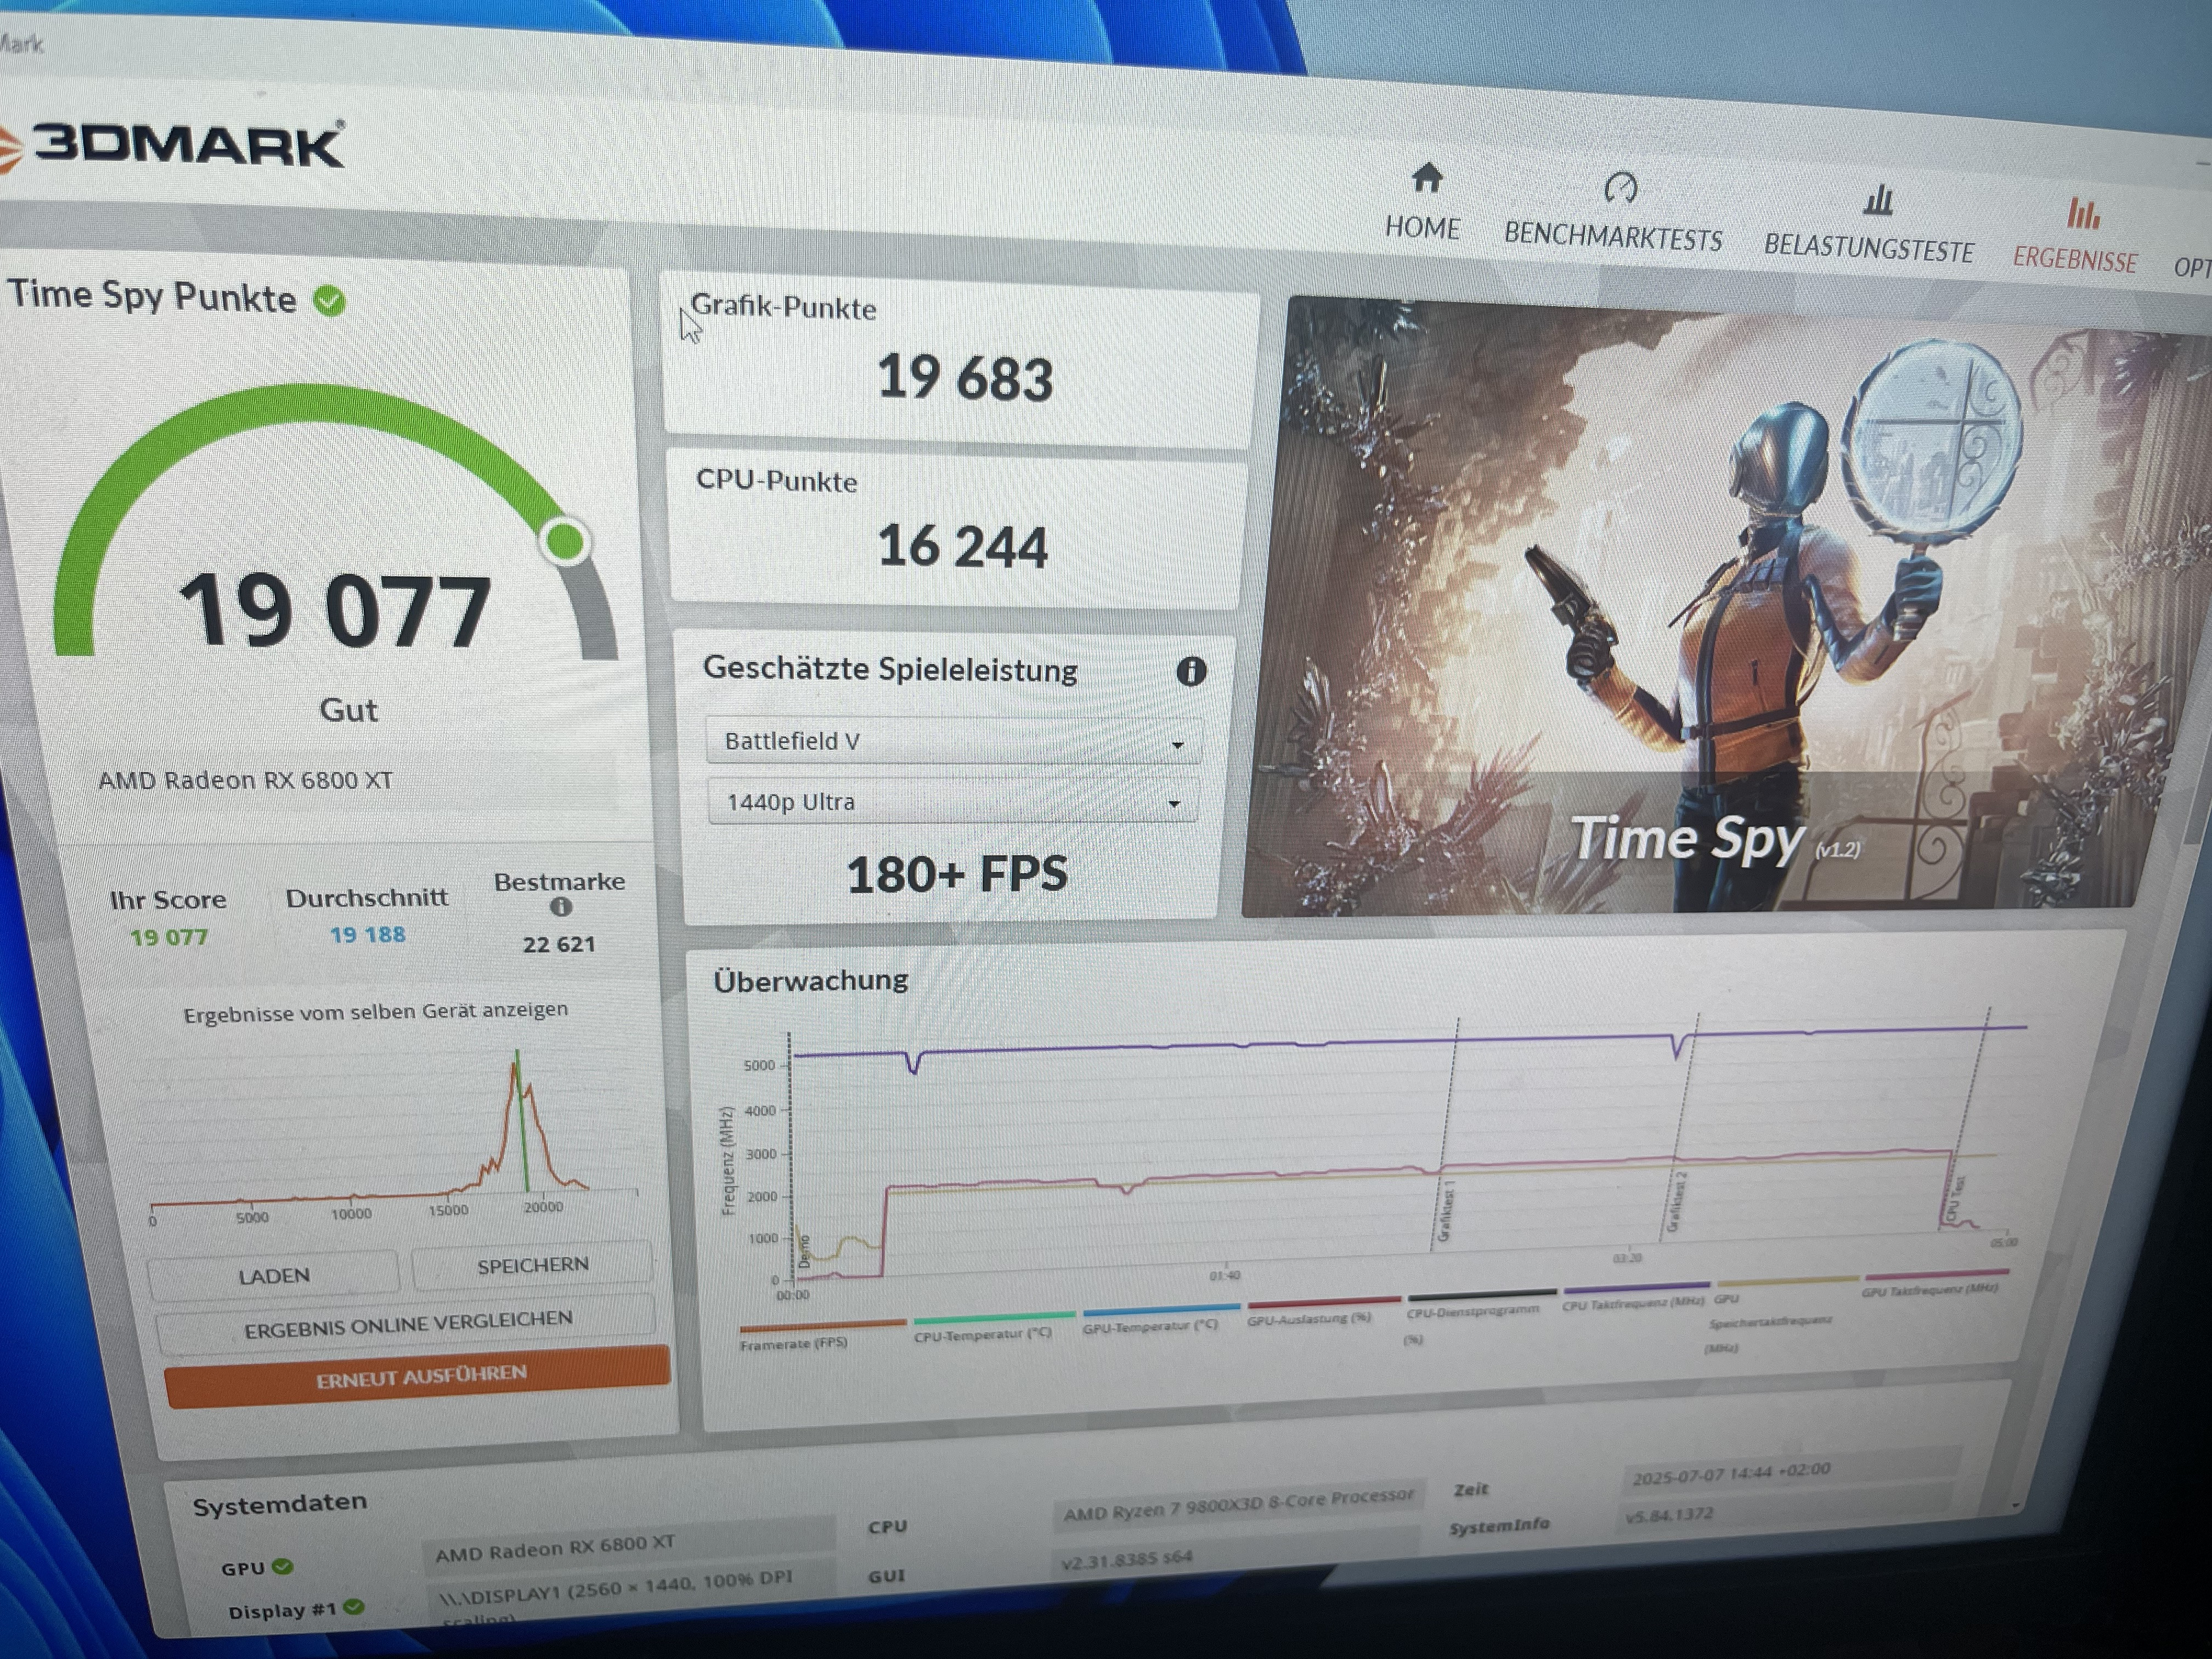Click the main score 19 077
This screenshot has width=2212, height=1659.
point(334,610)
